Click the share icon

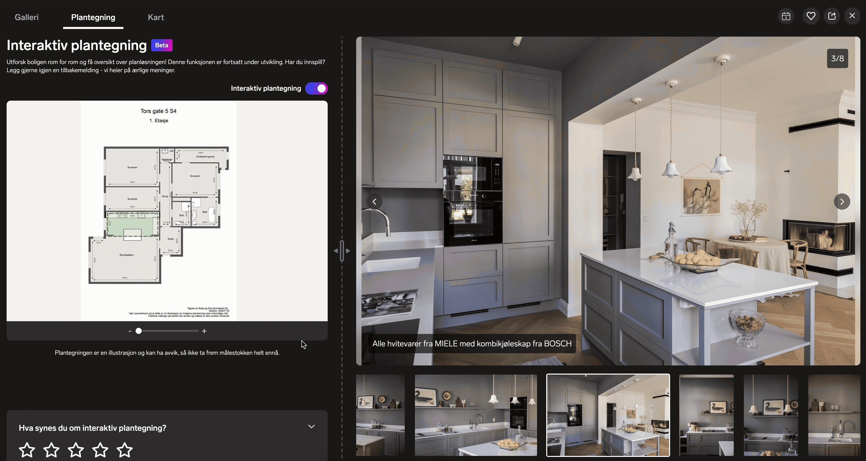tap(832, 16)
